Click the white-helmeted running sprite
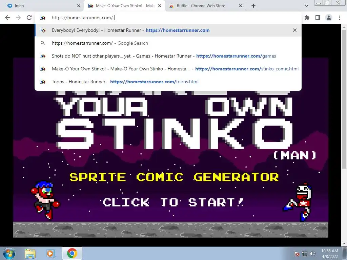Viewport: 347px width, 260px height. tap(298, 202)
